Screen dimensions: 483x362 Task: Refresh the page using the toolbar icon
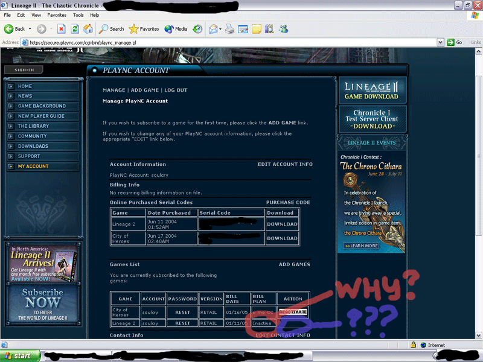74,29
